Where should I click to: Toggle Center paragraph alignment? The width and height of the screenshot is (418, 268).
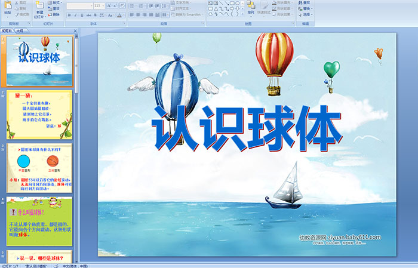138,15
